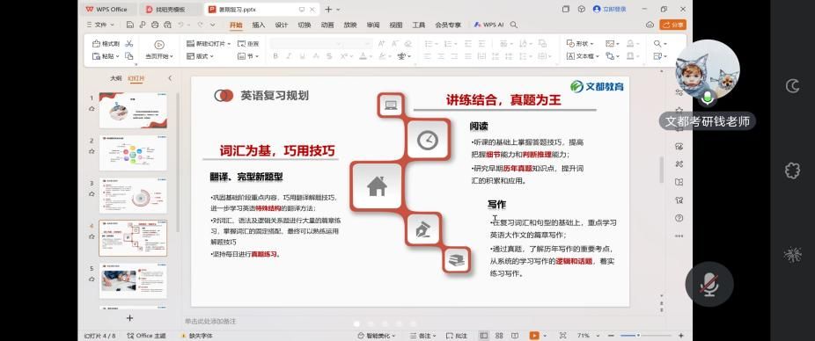Image resolution: width=815 pixels, height=341 pixels.
Task: Select slide 2 thumbnail in slide panel
Action: pyautogui.click(x=133, y=153)
